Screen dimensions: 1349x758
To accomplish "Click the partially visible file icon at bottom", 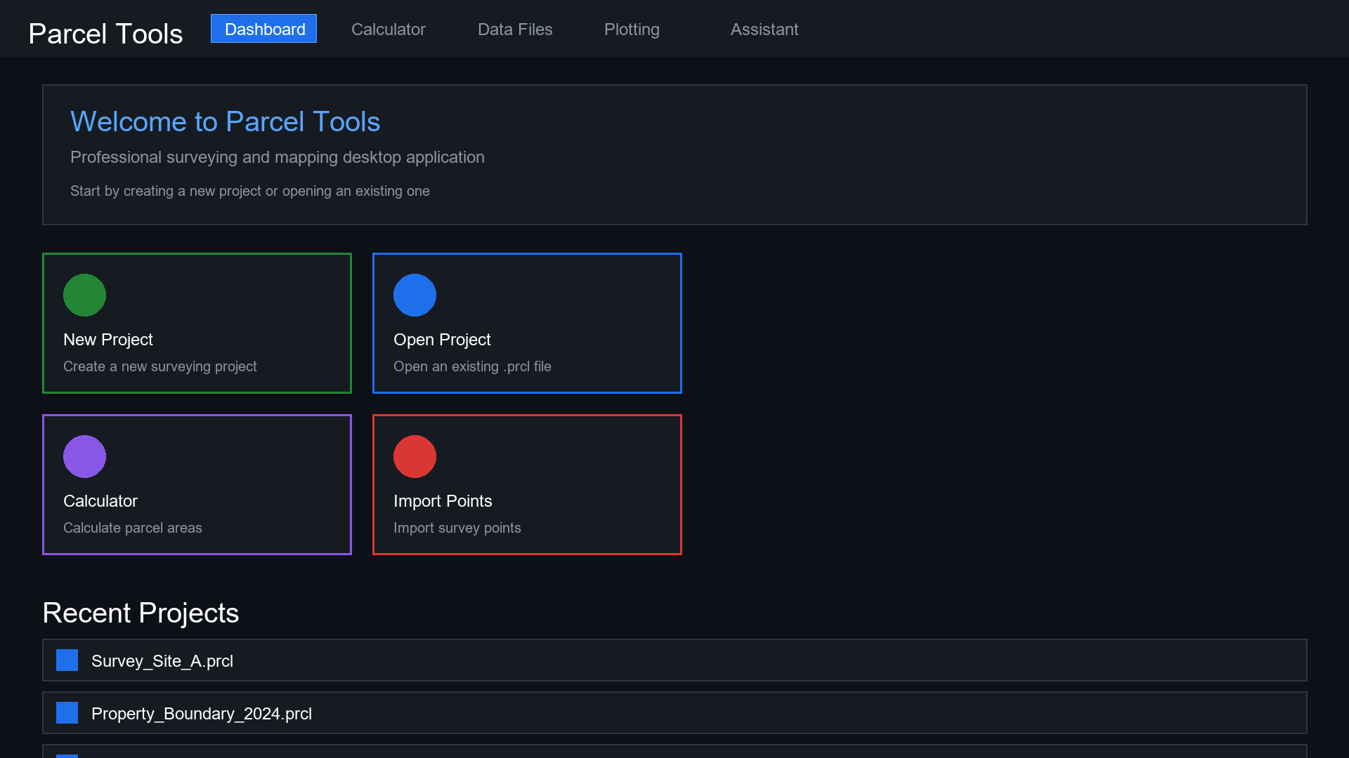I will coord(67,754).
